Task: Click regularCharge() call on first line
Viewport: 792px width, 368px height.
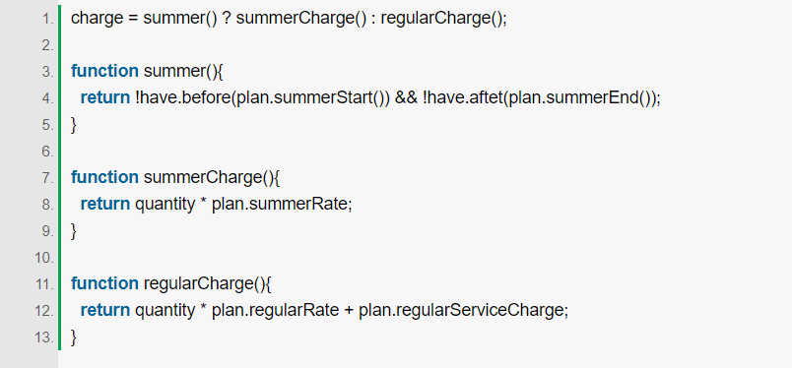Action: pyautogui.click(x=441, y=19)
